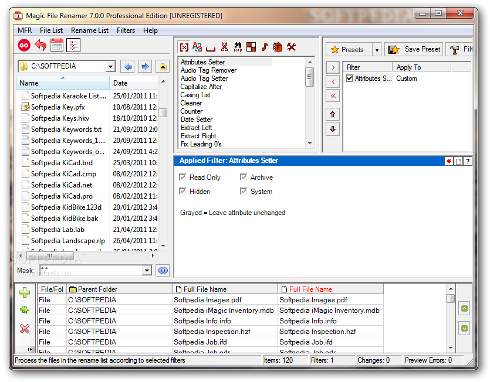The height and width of the screenshot is (382, 490).
Task: Toggle the Read Only checkbox
Action: pyautogui.click(x=183, y=178)
